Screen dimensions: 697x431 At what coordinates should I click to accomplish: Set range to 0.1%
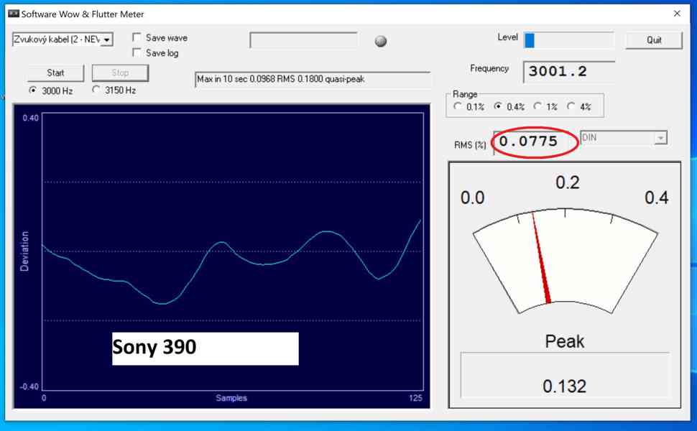click(458, 106)
